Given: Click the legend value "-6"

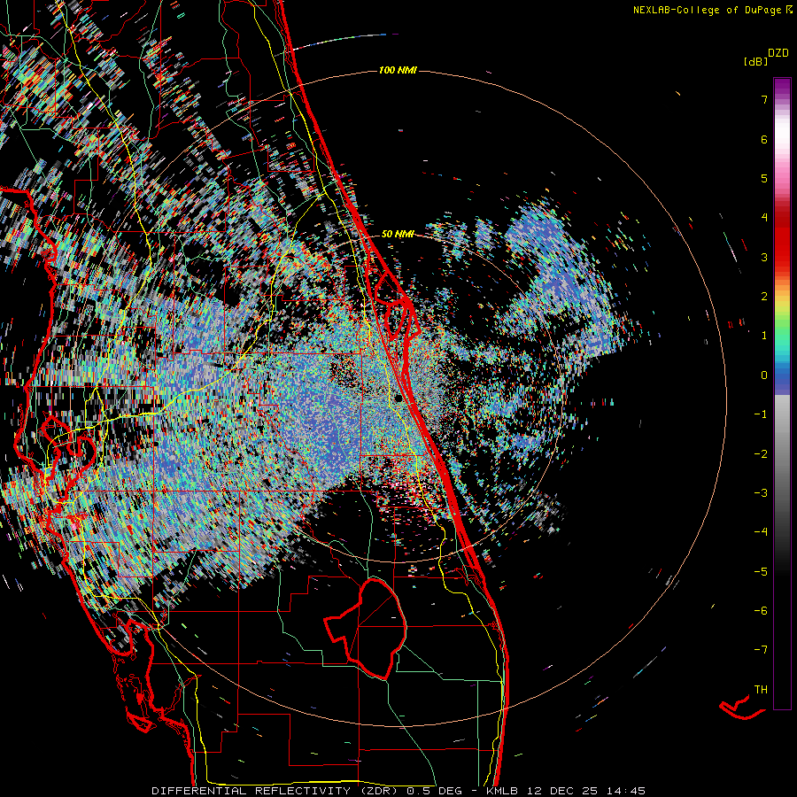Looking at the screenshot, I should [x=761, y=611].
